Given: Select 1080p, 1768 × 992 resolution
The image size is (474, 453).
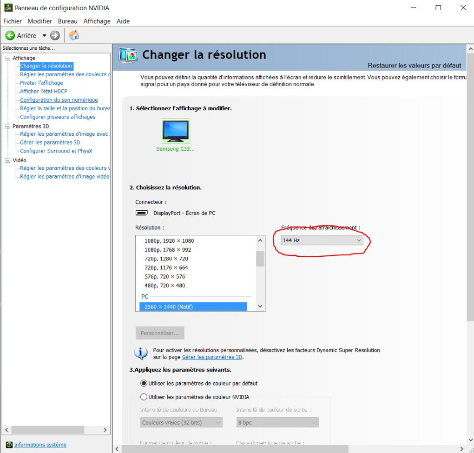Looking at the screenshot, I should coord(168,250).
